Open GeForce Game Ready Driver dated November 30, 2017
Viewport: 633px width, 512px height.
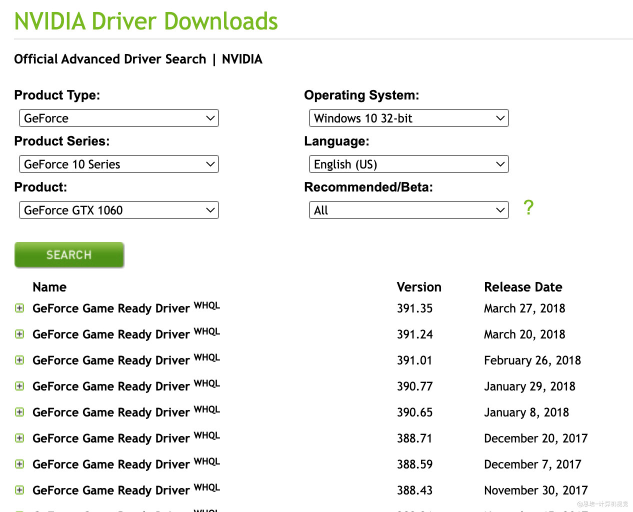click(x=126, y=489)
